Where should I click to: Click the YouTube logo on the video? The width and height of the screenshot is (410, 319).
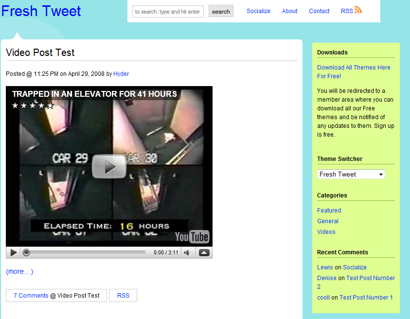(x=192, y=237)
